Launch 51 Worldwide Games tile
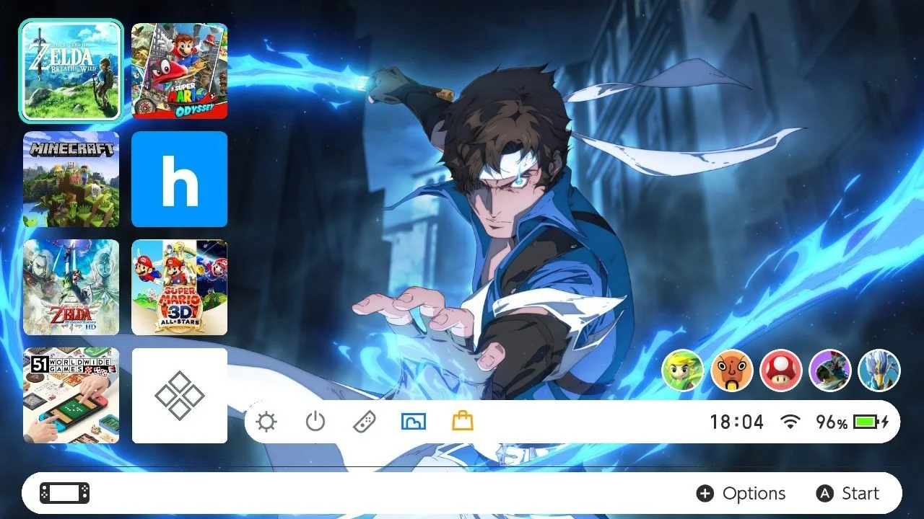The width and height of the screenshot is (924, 519). 71,396
